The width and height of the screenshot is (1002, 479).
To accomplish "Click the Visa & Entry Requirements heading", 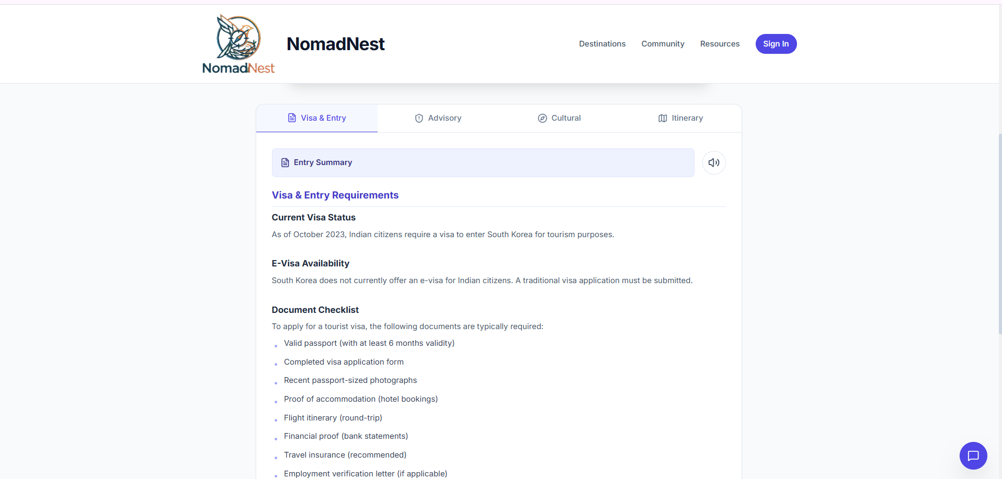I will (335, 195).
